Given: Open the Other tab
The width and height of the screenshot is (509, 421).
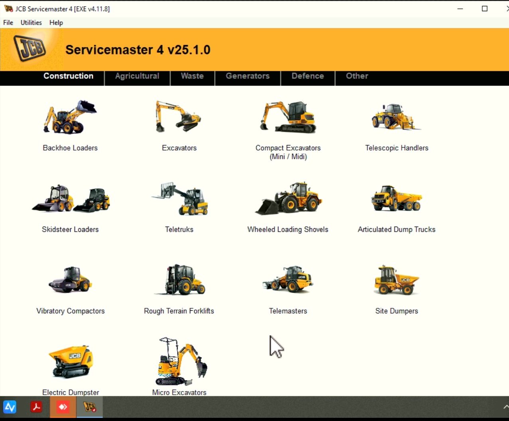Looking at the screenshot, I should pyautogui.click(x=357, y=76).
